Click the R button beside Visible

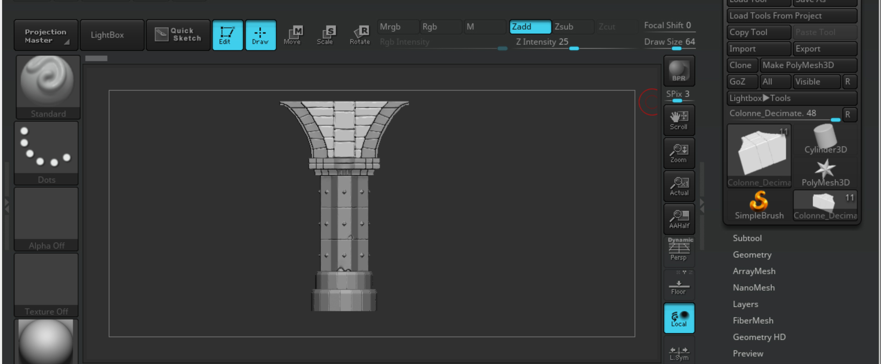pos(850,82)
